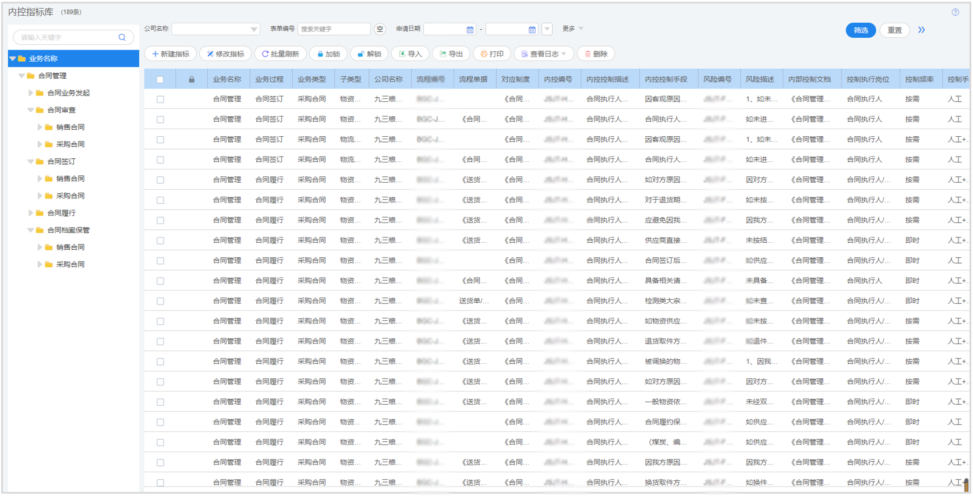Click the 重置 reset button
The image size is (973, 496).
coord(895,30)
